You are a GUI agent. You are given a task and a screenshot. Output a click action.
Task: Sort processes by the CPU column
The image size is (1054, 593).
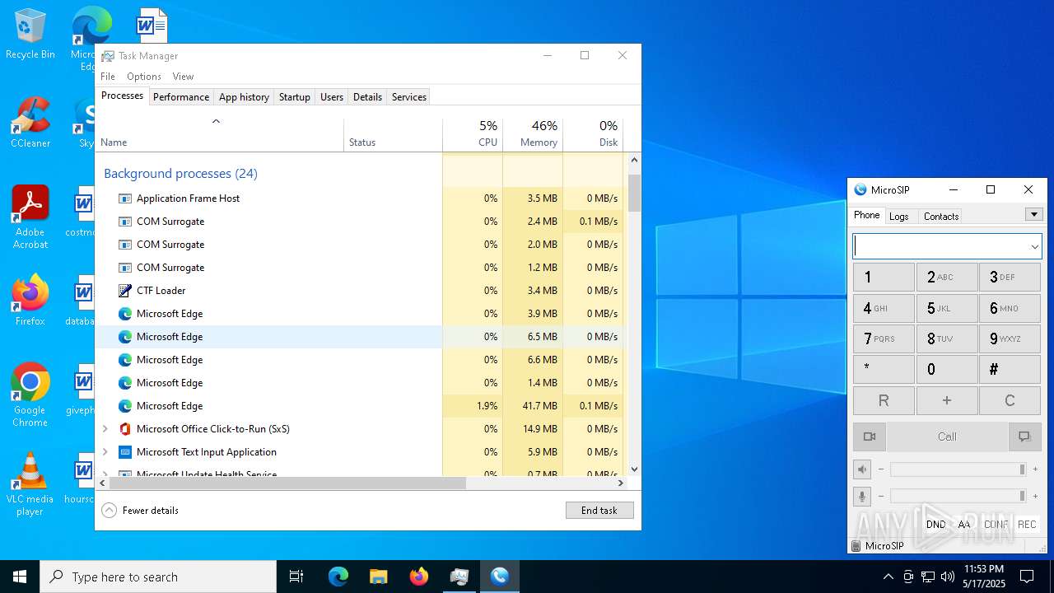click(x=473, y=135)
